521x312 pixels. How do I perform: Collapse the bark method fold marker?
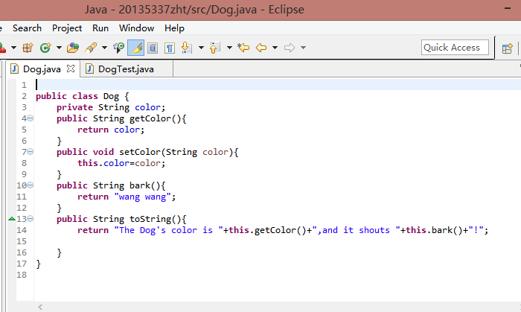(31, 185)
